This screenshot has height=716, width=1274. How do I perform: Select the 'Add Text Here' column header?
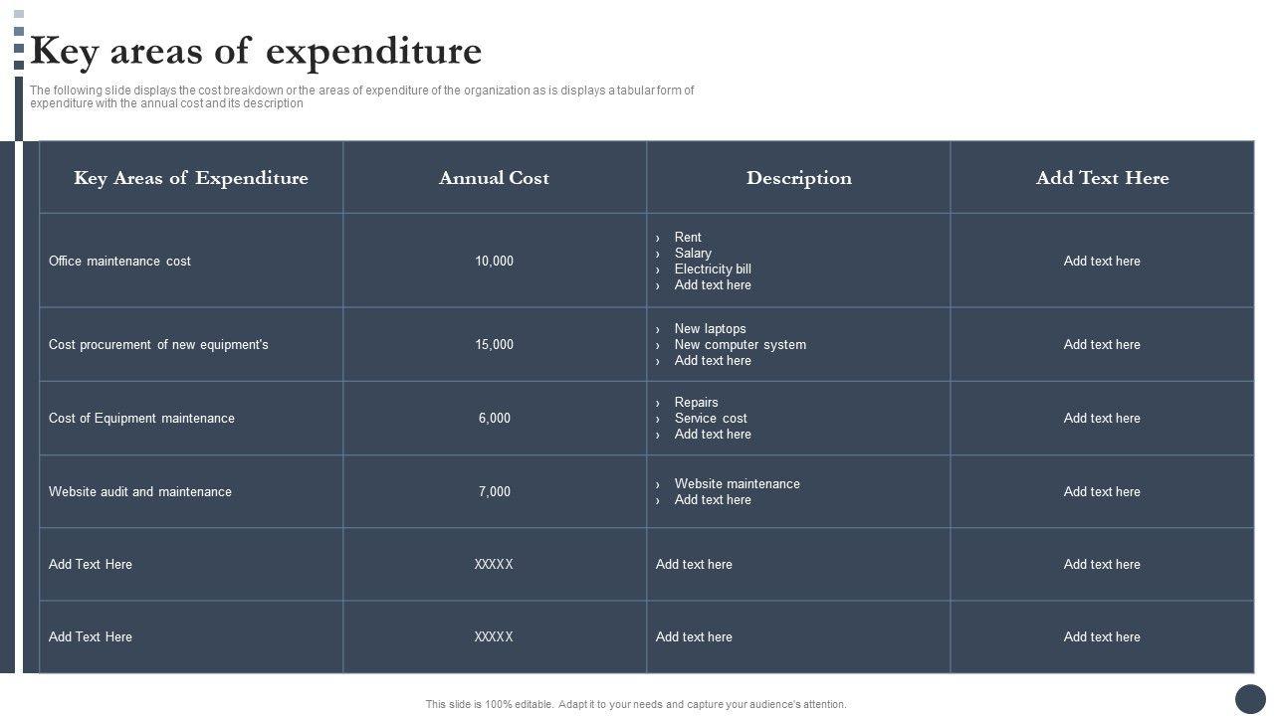[1102, 178]
